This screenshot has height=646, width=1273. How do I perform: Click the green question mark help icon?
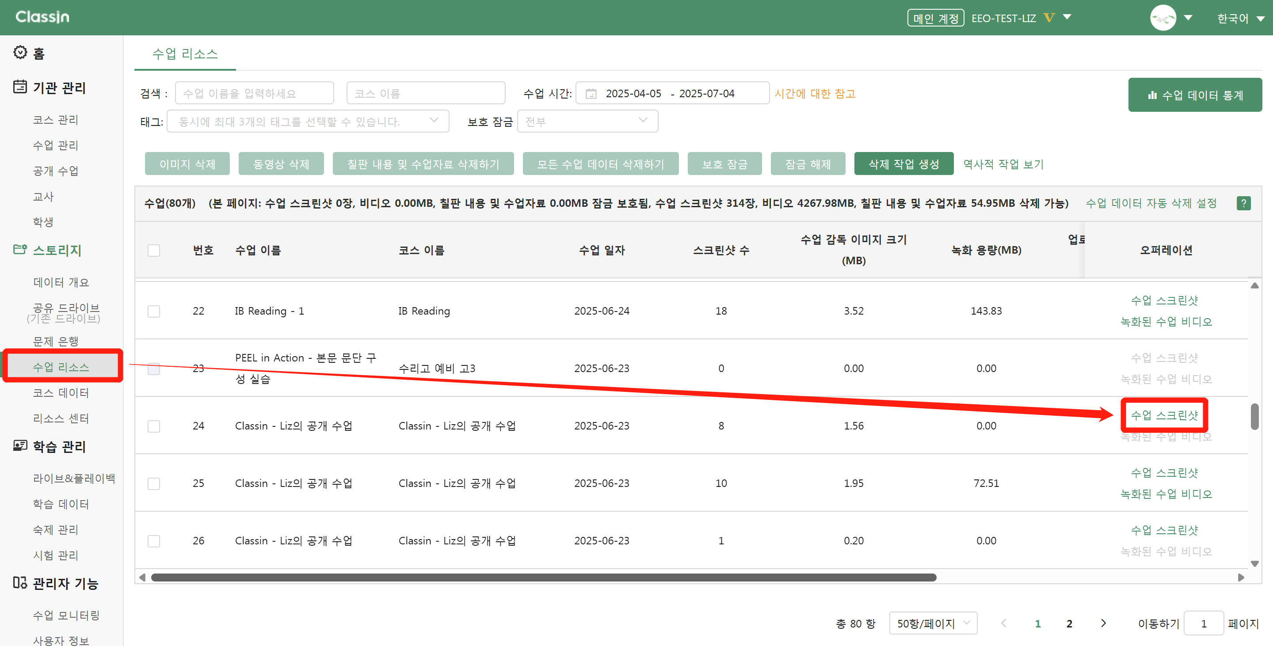pyautogui.click(x=1243, y=203)
